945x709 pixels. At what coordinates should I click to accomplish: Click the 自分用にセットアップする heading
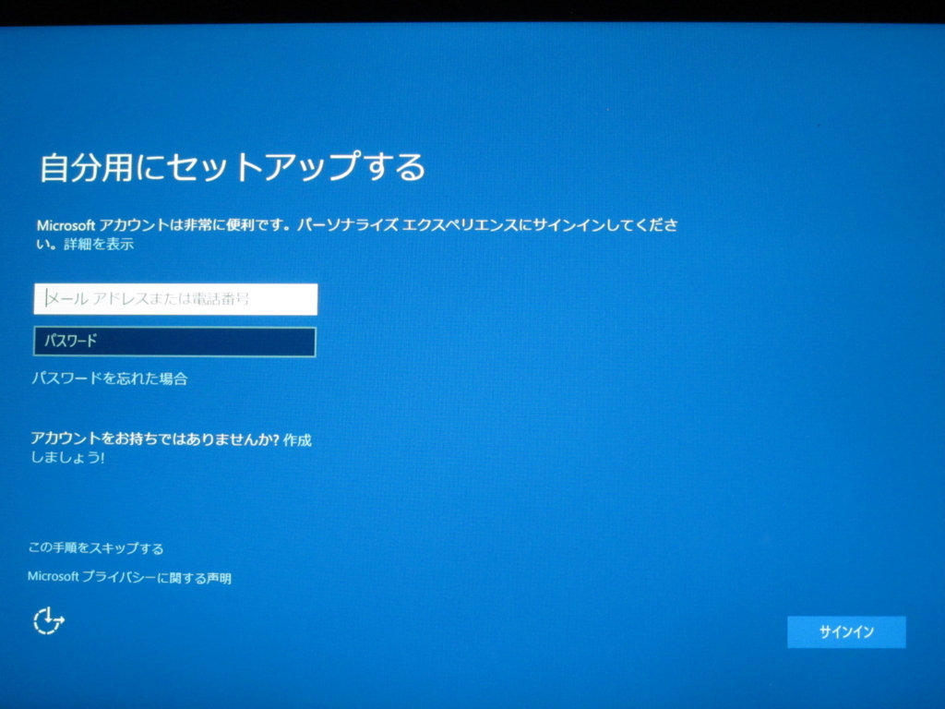pyautogui.click(x=233, y=167)
